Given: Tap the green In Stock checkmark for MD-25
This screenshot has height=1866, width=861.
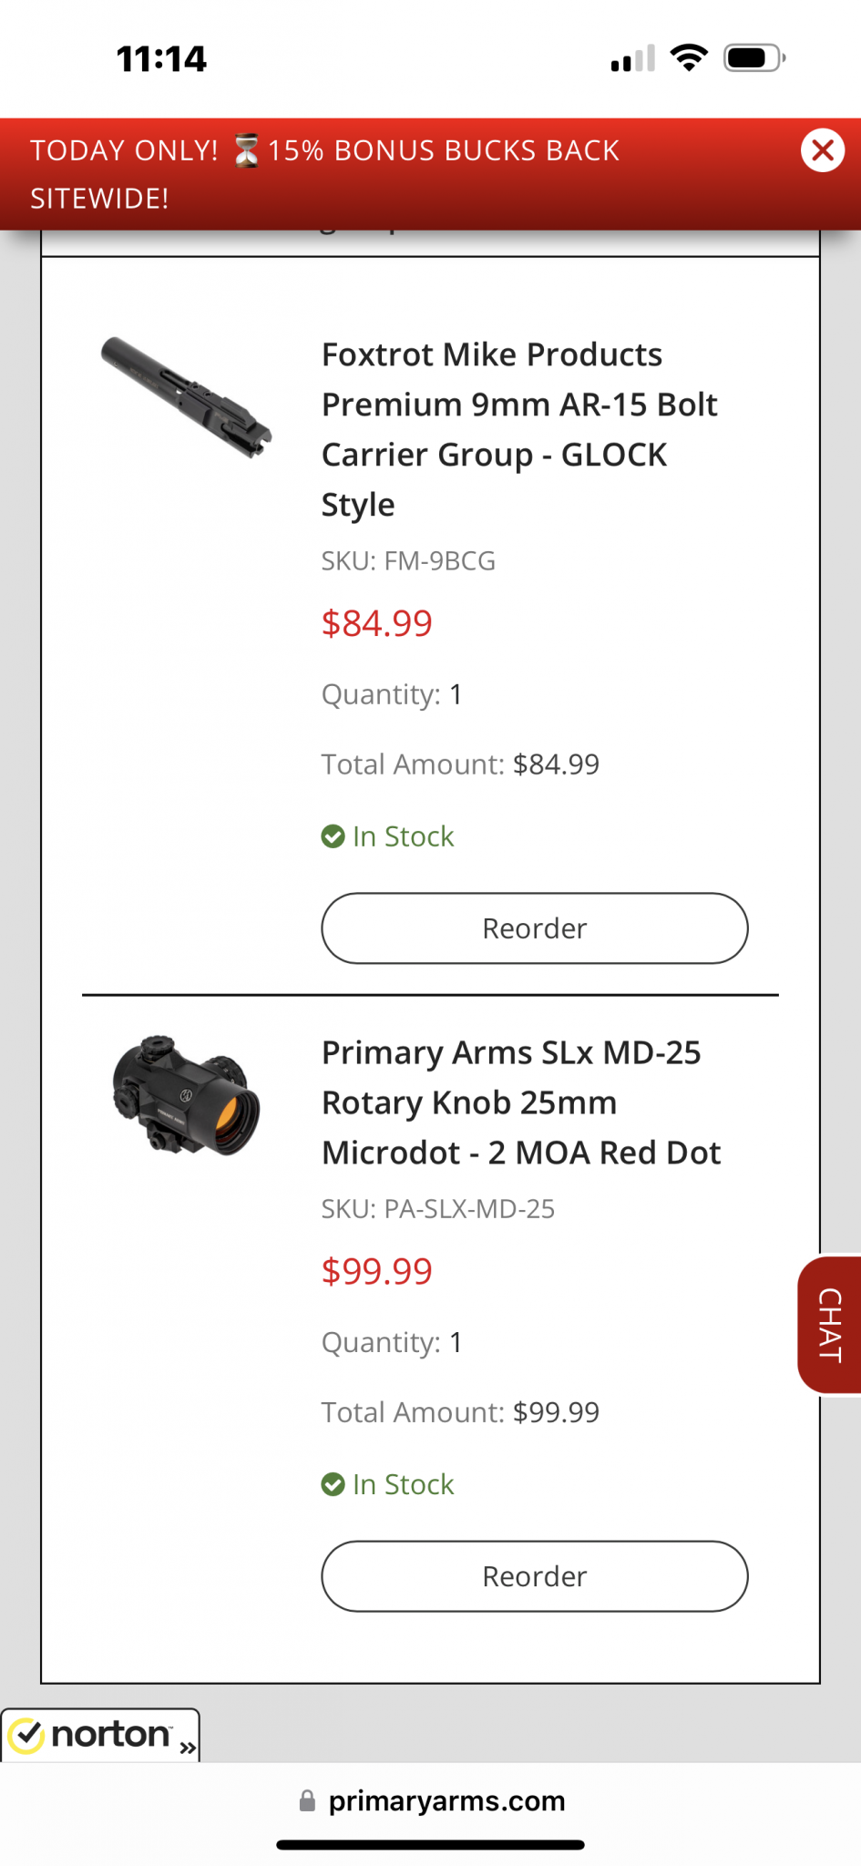Looking at the screenshot, I should 333,1484.
